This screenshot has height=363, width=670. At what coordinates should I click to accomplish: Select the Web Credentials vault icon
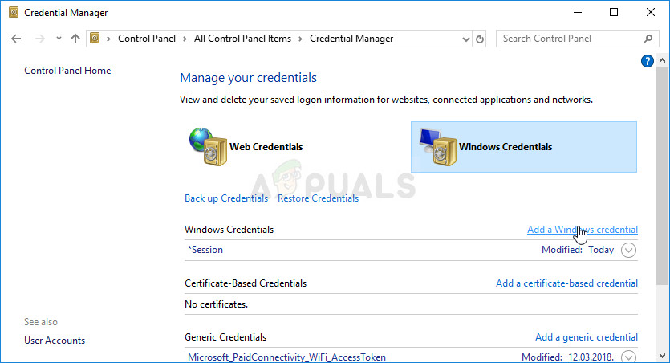(x=208, y=147)
